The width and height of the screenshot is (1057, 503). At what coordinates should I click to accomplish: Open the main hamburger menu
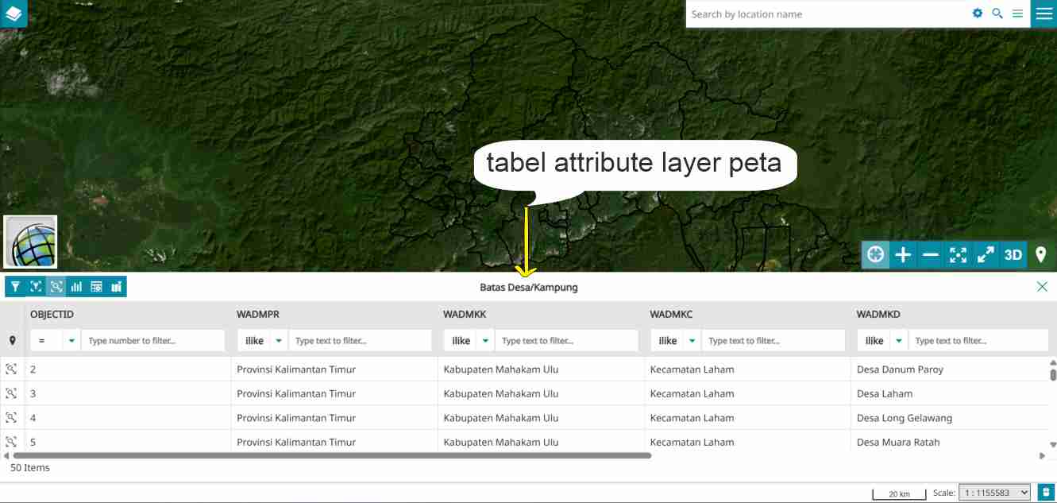point(1043,14)
